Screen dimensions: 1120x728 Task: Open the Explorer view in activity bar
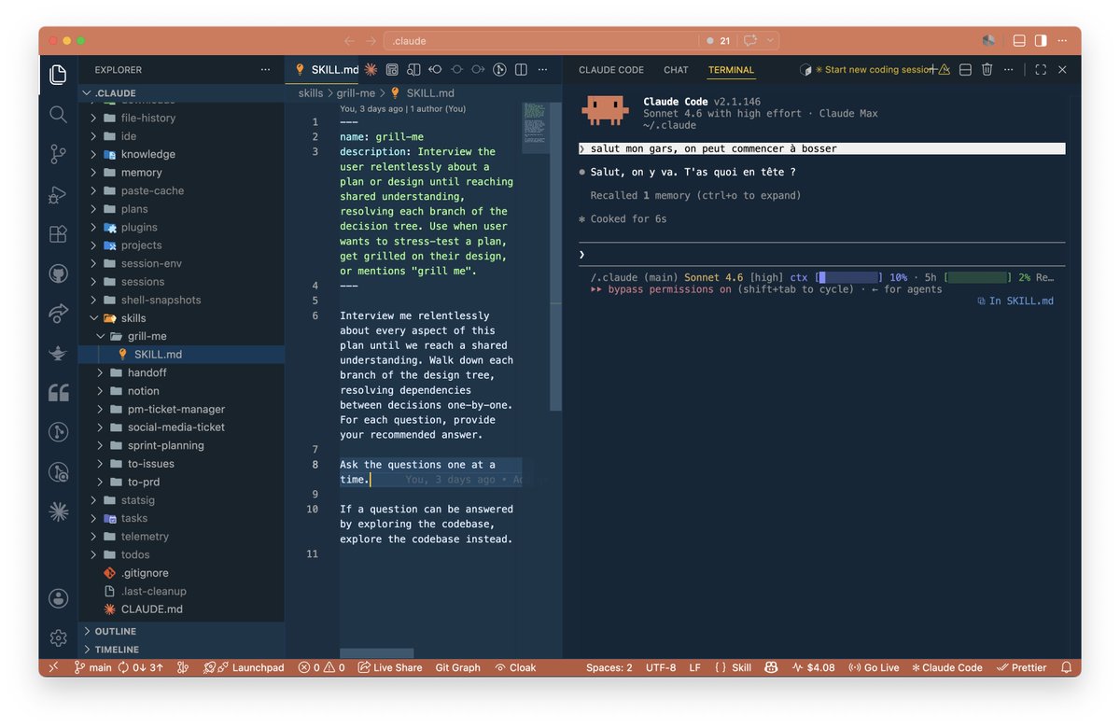tap(58, 74)
